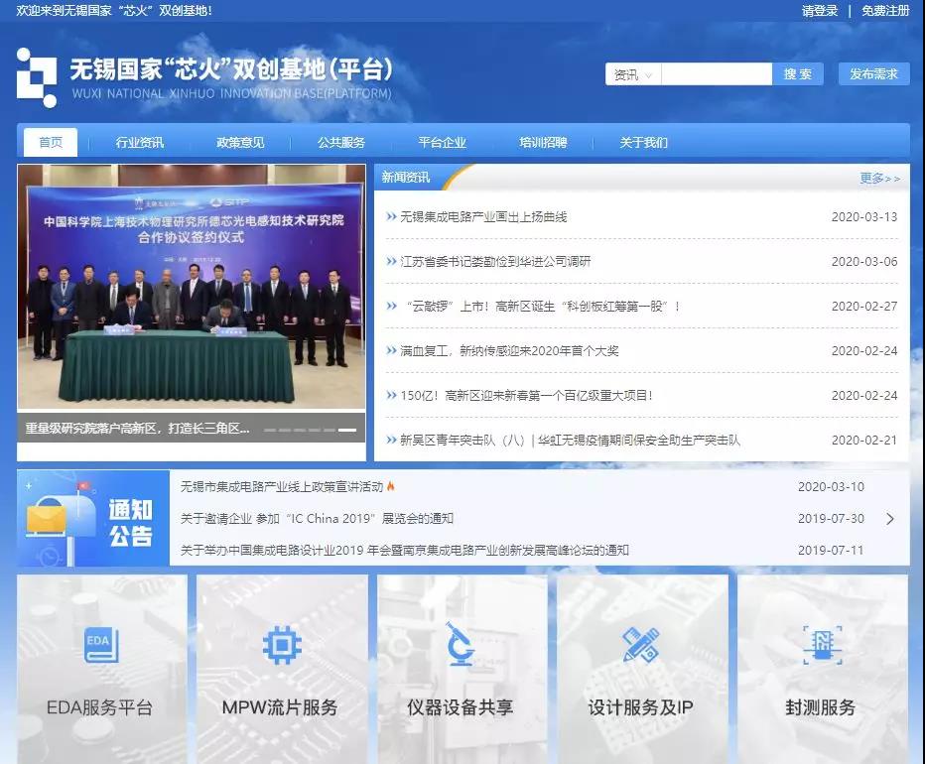Click the EDA服务平台 book icon
This screenshot has width=925, height=764.
(x=101, y=645)
